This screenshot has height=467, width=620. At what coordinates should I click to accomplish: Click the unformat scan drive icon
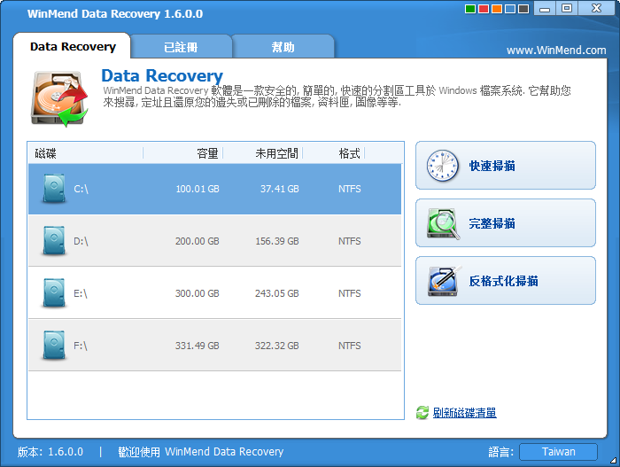(x=442, y=281)
